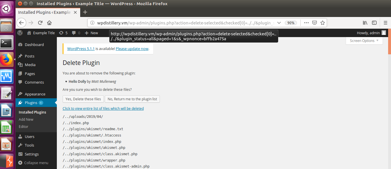Open the Firefox hamburger menu
Viewport: 391px width, 169px height.
click(x=386, y=23)
